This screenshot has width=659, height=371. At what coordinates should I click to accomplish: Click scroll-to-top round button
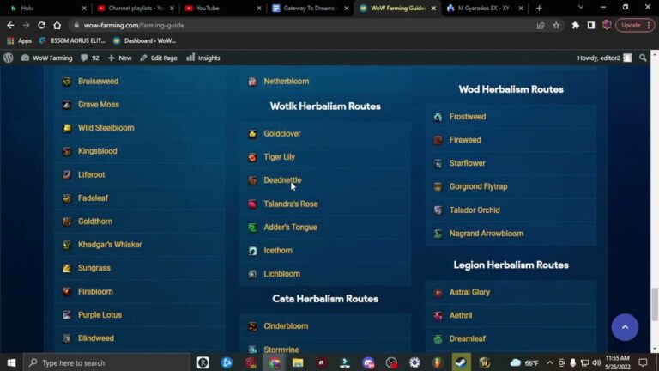[625, 327]
